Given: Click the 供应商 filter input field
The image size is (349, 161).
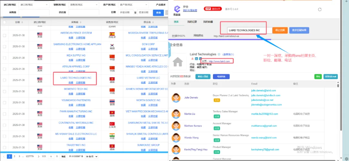Looking at the screenshot, I should point(84,13).
